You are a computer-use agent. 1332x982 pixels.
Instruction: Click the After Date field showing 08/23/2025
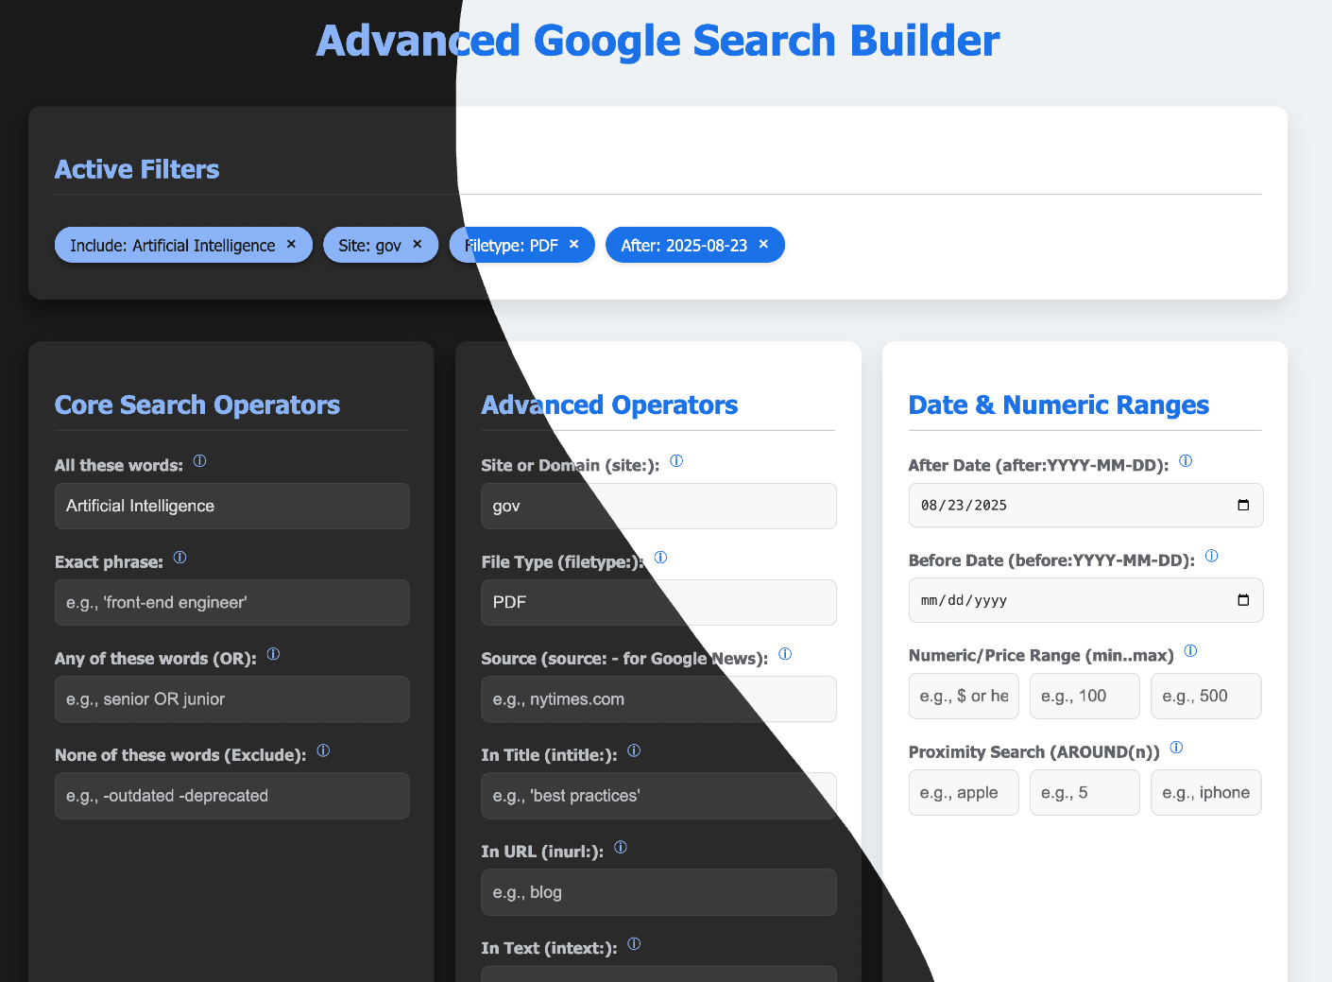pyautogui.click(x=1085, y=505)
